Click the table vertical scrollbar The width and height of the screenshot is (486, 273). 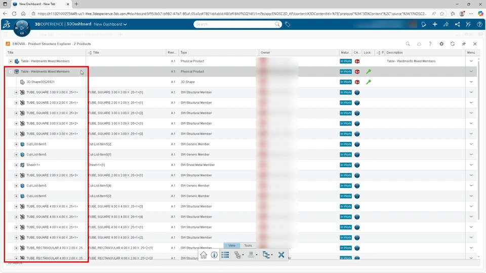pos(478,140)
